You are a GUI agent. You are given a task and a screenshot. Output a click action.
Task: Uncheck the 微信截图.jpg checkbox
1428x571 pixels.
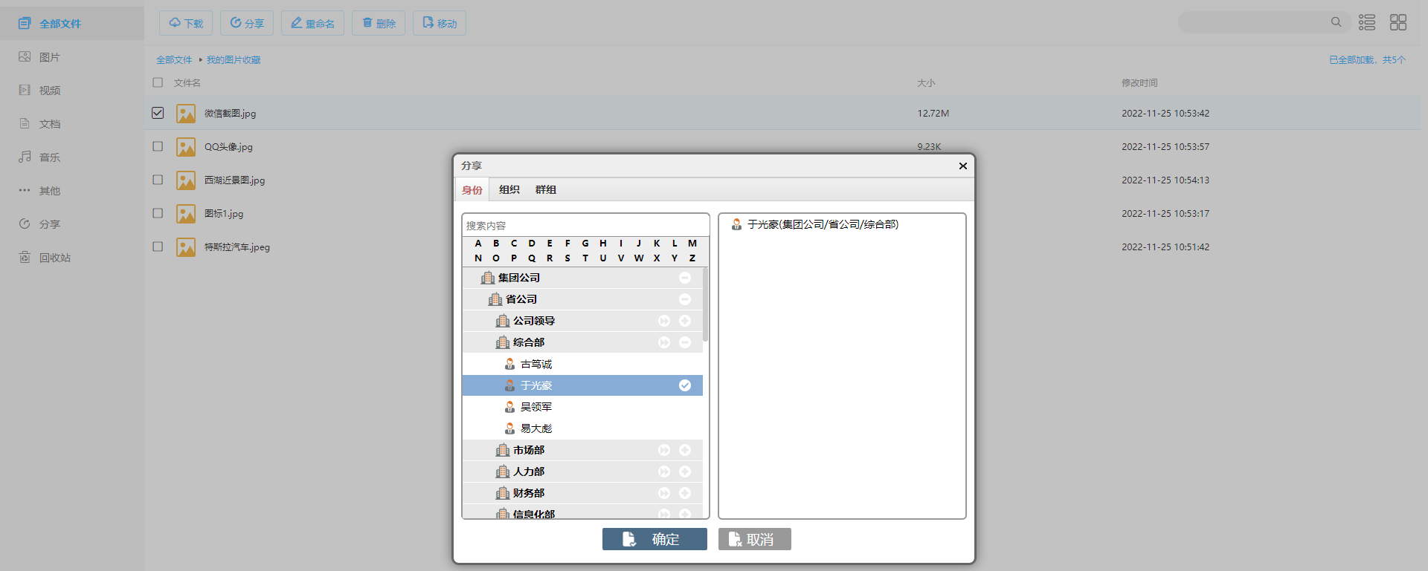pos(158,113)
